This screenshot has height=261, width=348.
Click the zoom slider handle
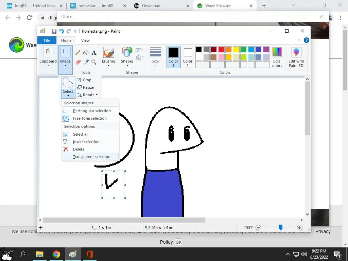281,227
